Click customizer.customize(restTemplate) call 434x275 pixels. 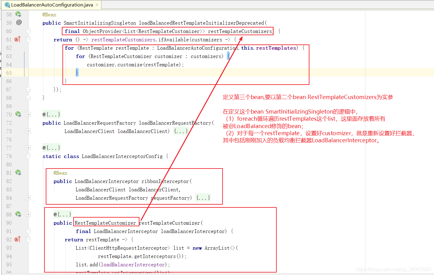pos(134,65)
